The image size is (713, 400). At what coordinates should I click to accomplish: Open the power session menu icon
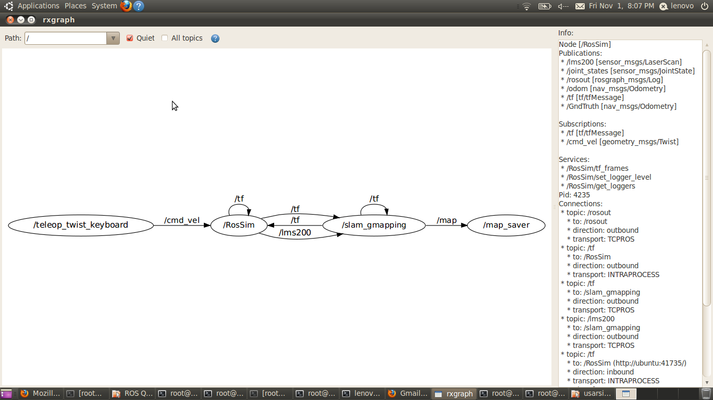click(705, 6)
